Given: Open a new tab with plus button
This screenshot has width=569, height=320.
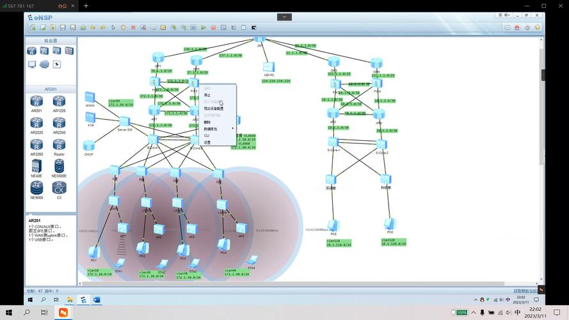Looking at the screenshot, I should pyautogui.click(x=86, y=6).
